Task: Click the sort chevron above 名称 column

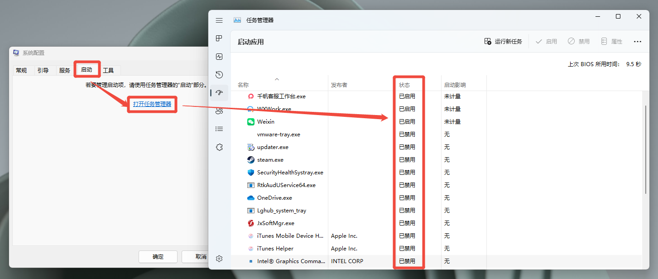Action: pos(277,79)
